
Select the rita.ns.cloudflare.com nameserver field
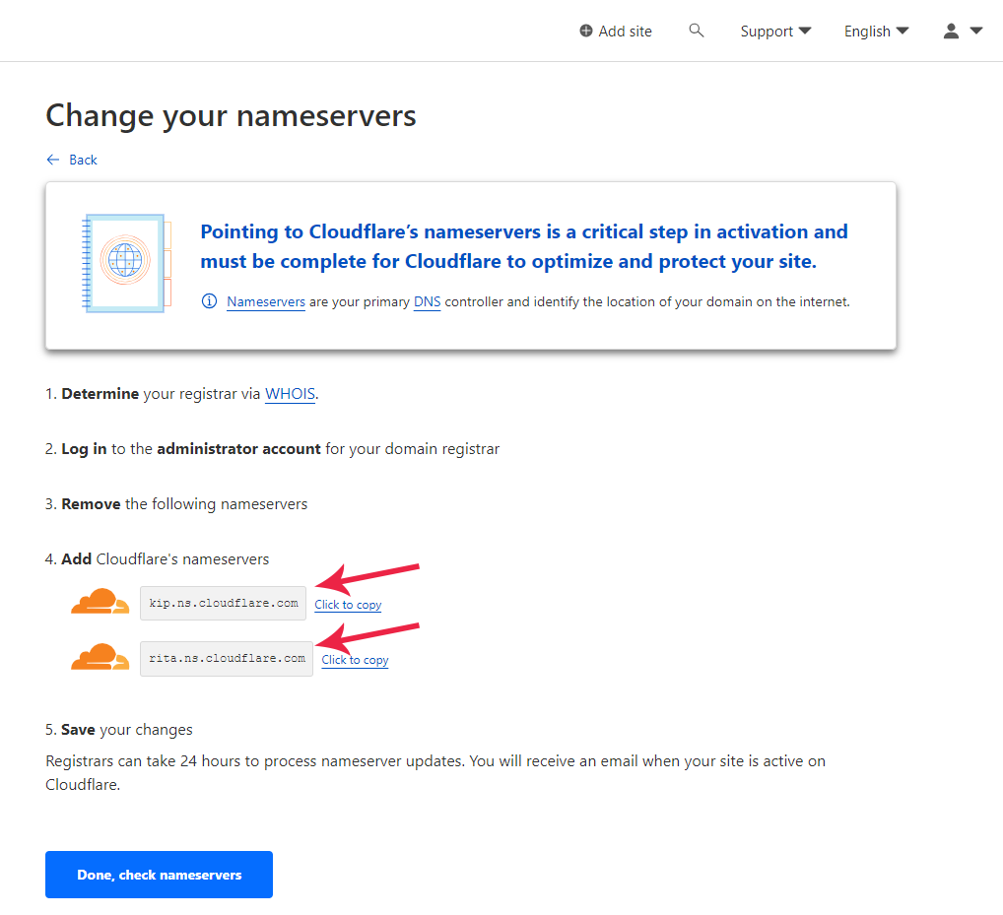[x=227, y=658]
